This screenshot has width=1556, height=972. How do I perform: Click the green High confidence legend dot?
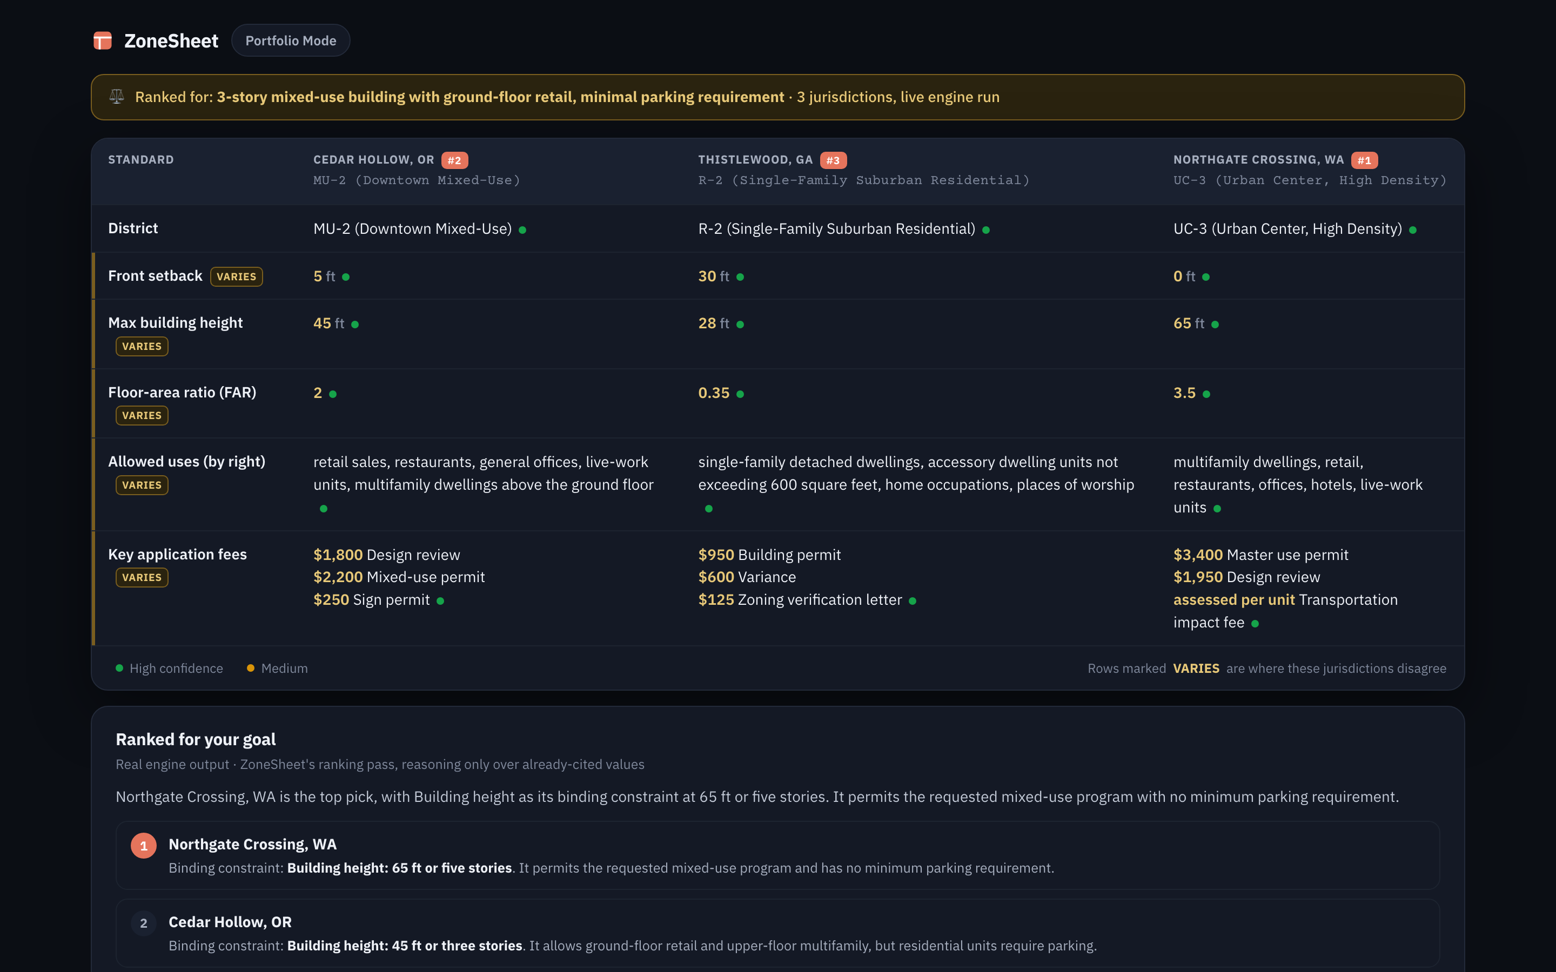pos(119,669)
